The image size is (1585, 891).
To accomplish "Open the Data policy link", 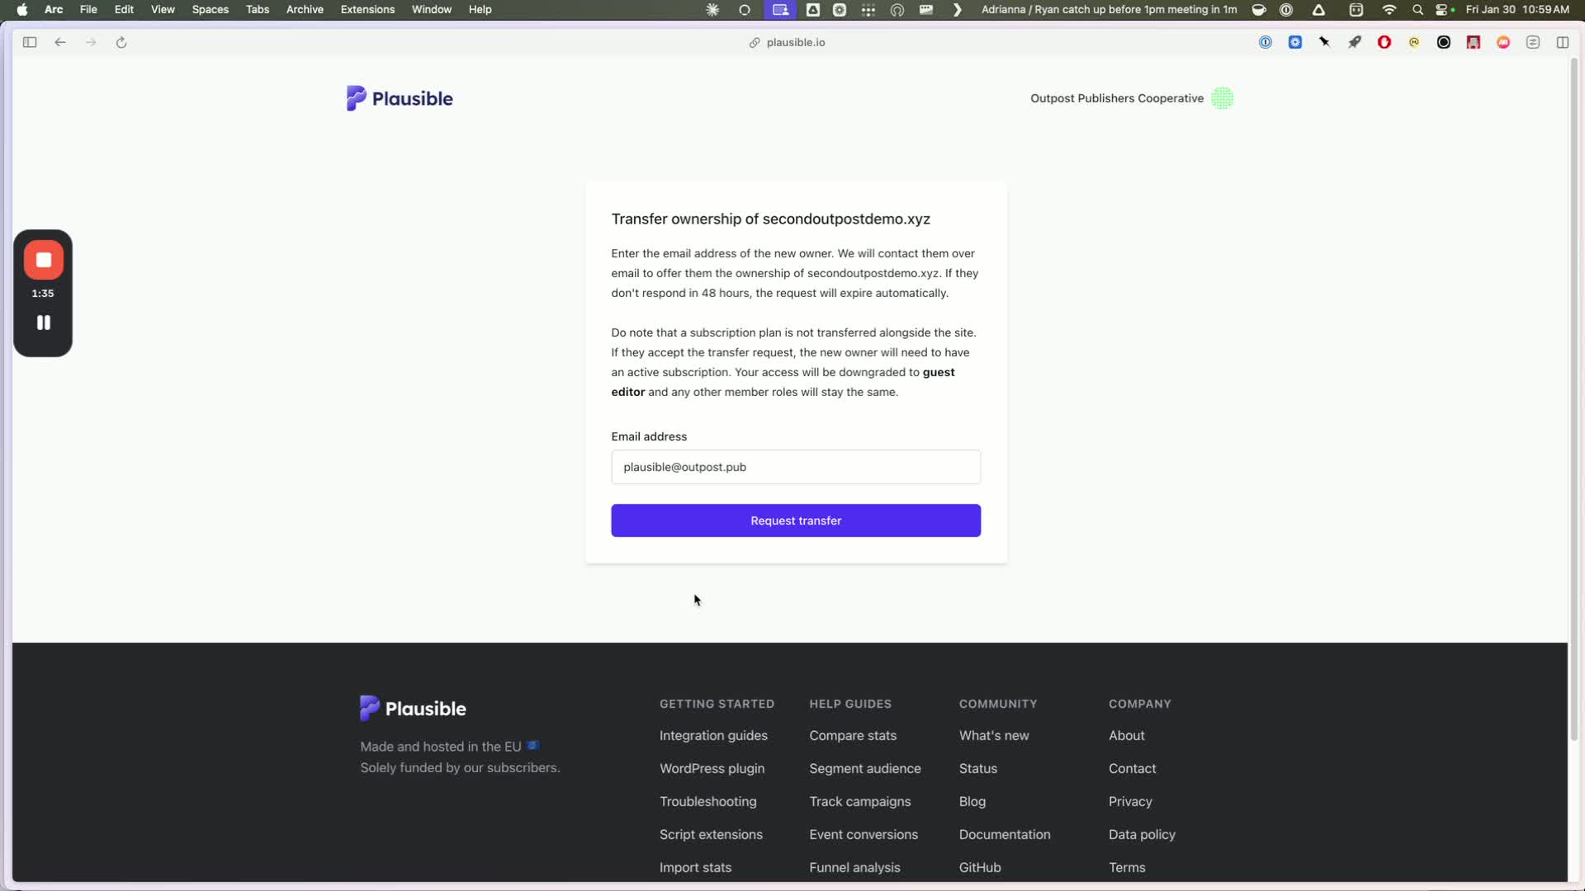I will [x=1142, y=834].
